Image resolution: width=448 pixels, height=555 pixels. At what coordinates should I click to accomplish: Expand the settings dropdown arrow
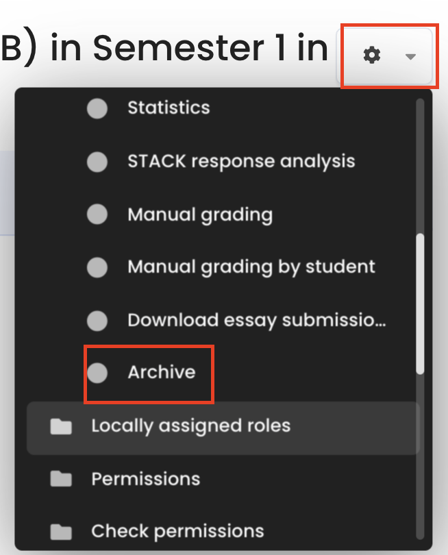click(x=410, y=57)
